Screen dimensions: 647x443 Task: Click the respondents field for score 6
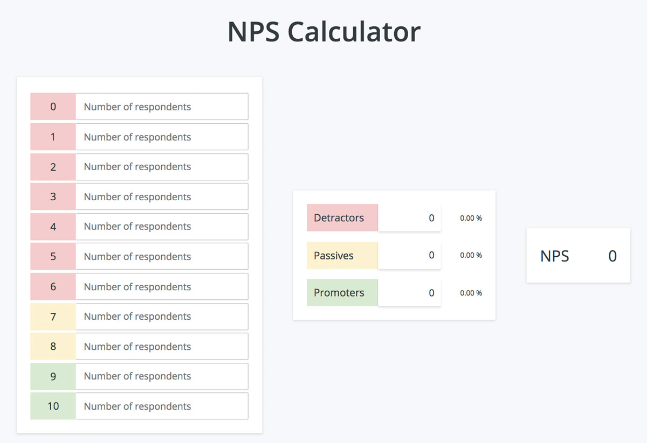click(162, 286)
